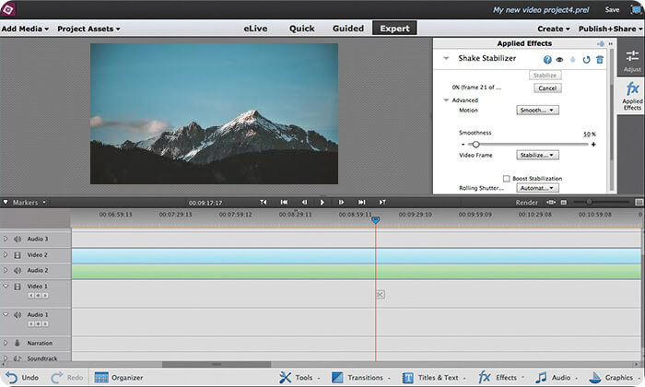645x387 pixels.
Task: Step forward one frame
Action: [342, 203]
